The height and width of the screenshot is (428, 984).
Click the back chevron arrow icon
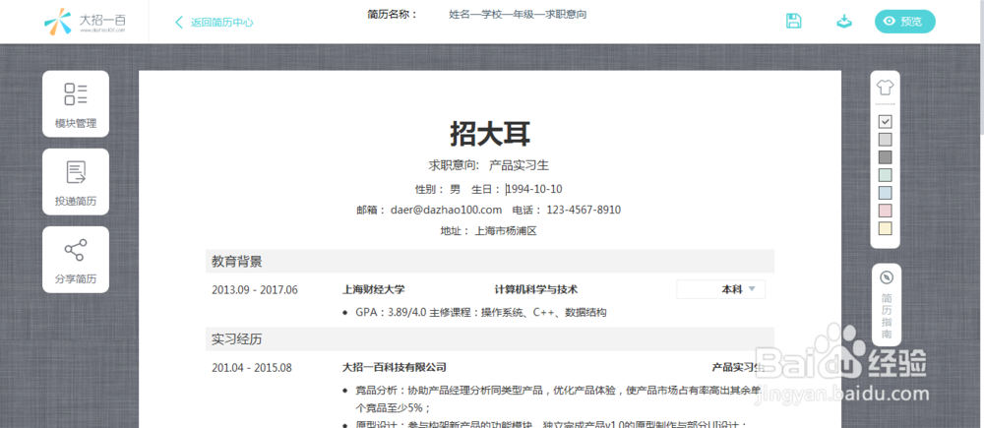click(179, 23)
